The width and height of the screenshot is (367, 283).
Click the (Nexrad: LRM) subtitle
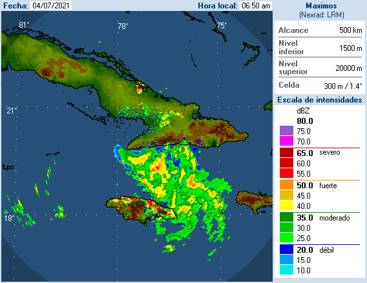pyautogui.click(x=322, y=15)
